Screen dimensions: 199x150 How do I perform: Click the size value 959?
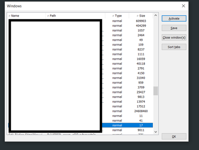pos(141,83)
